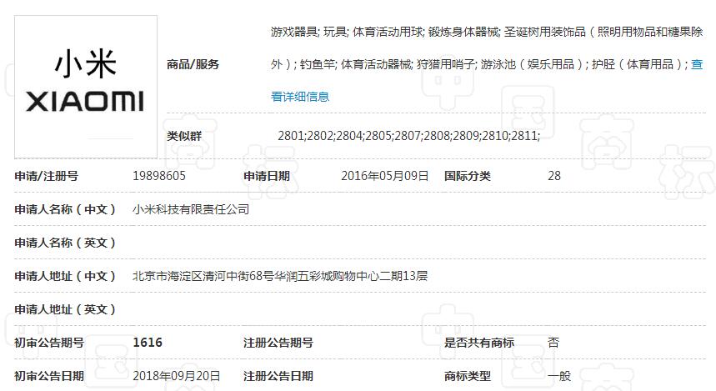Viewport: 716px width, 391px height.
Task: Select the 类似群 label
Action: (184, 136)
